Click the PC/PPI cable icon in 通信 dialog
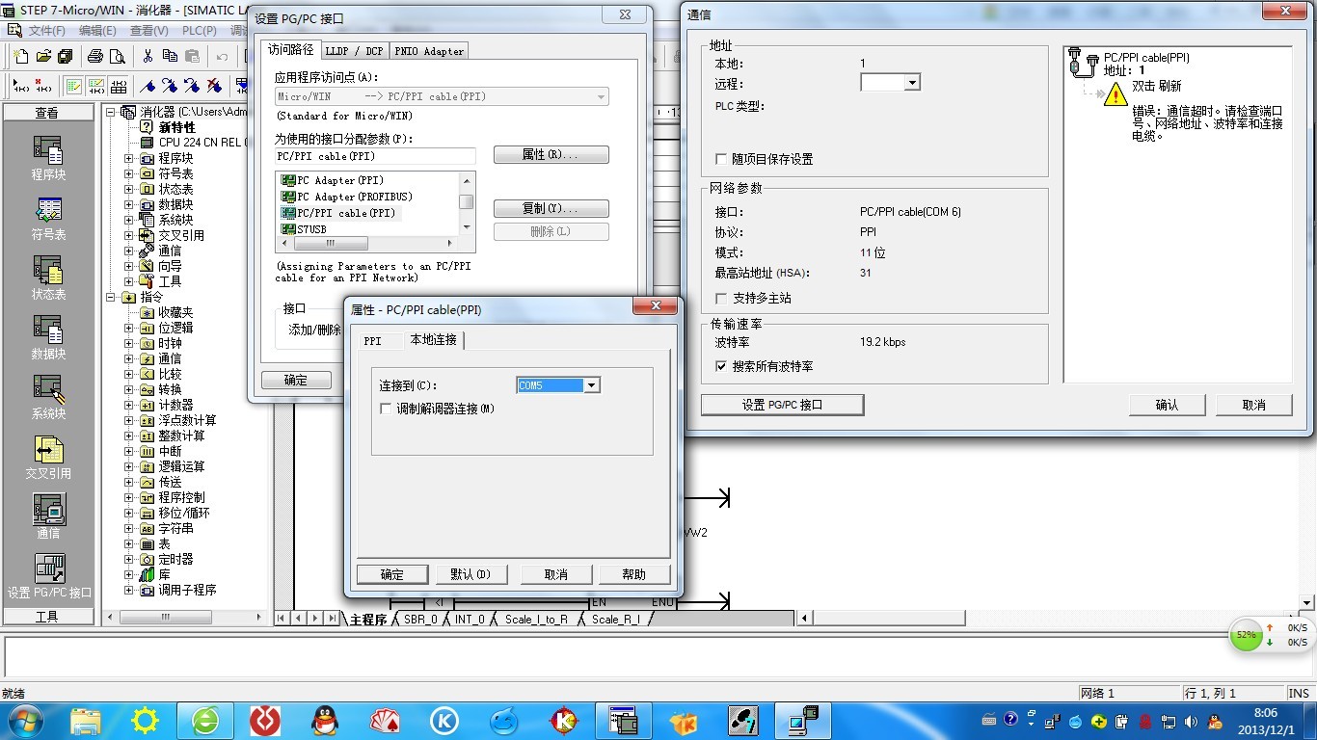Viewport: 1317px width, 740px height. pyautogui.click(x=1085, y=64)
